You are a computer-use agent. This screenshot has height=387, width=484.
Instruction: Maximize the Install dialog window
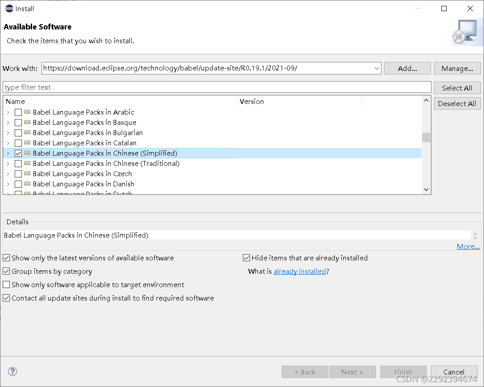pyautogui.click(x=444, y=8)
